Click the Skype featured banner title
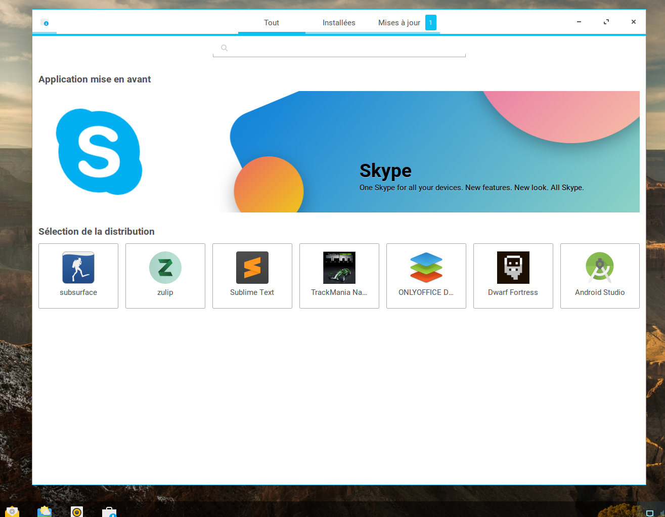The height and width of the screenshot is (517, 665). [x=385, y=171]
